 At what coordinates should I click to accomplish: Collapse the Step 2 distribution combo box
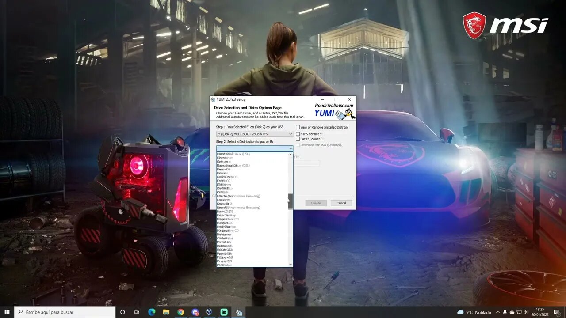291,149
